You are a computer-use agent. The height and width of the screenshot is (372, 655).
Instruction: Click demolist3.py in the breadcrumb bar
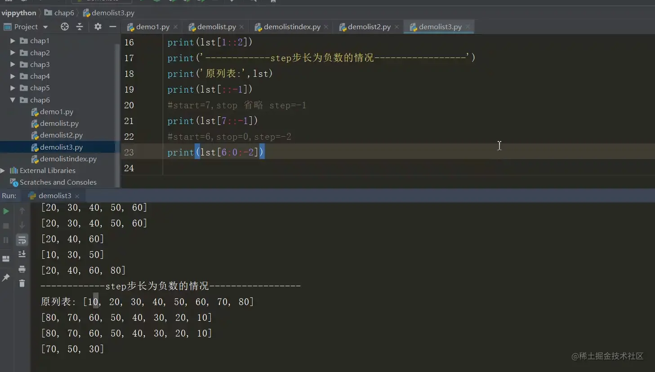pyautogui.click(x=109, y=13)
